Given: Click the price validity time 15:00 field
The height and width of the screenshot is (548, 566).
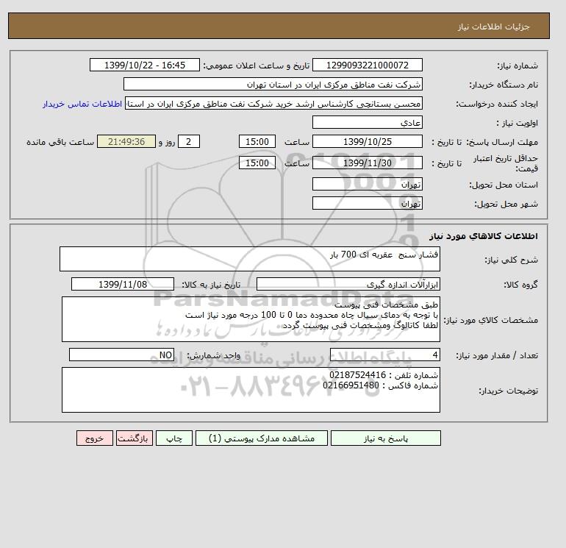Looking at the screenshot, I should pyautogui.click(x=257, y=163).
